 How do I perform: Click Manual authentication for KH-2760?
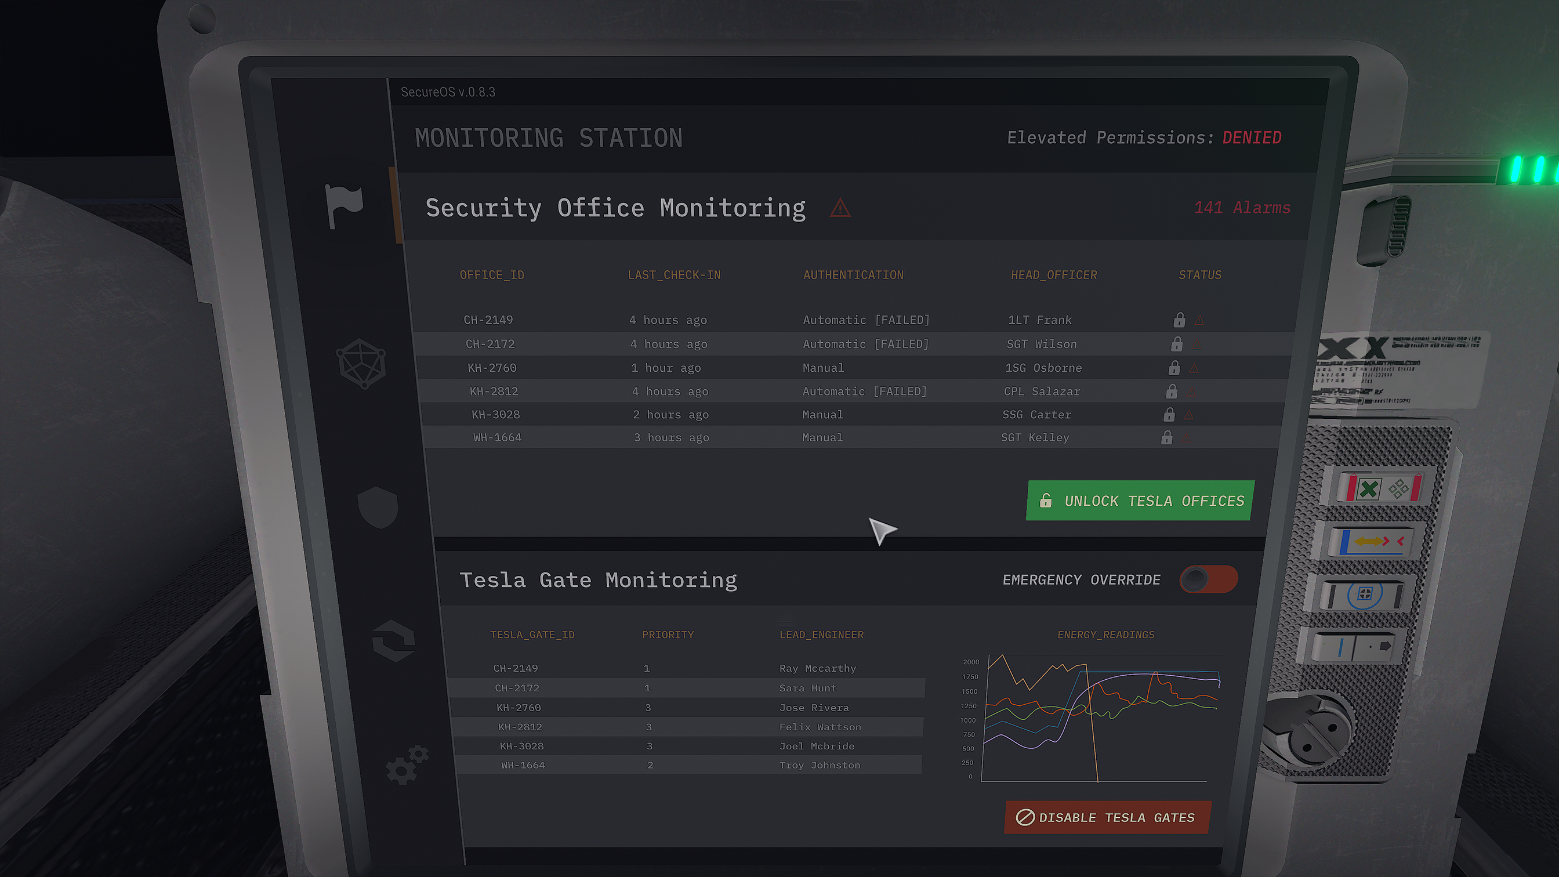click(823, 367)
